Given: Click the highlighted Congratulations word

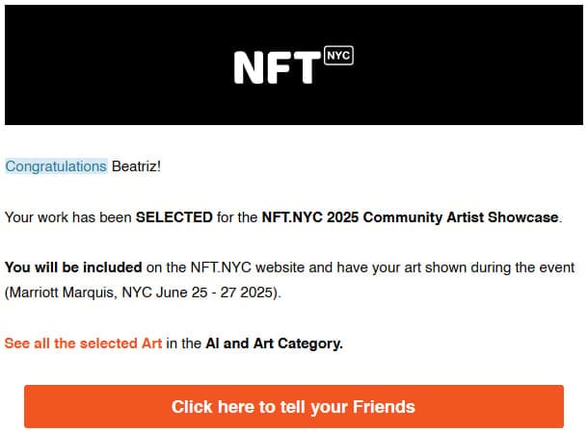Looking at the screenshot, I should tap(56, 166).
